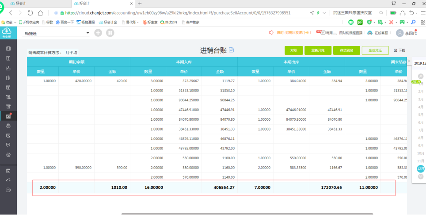426x215 pixels.
Task: Click the green 对账 button
Action: pos(293,50)
